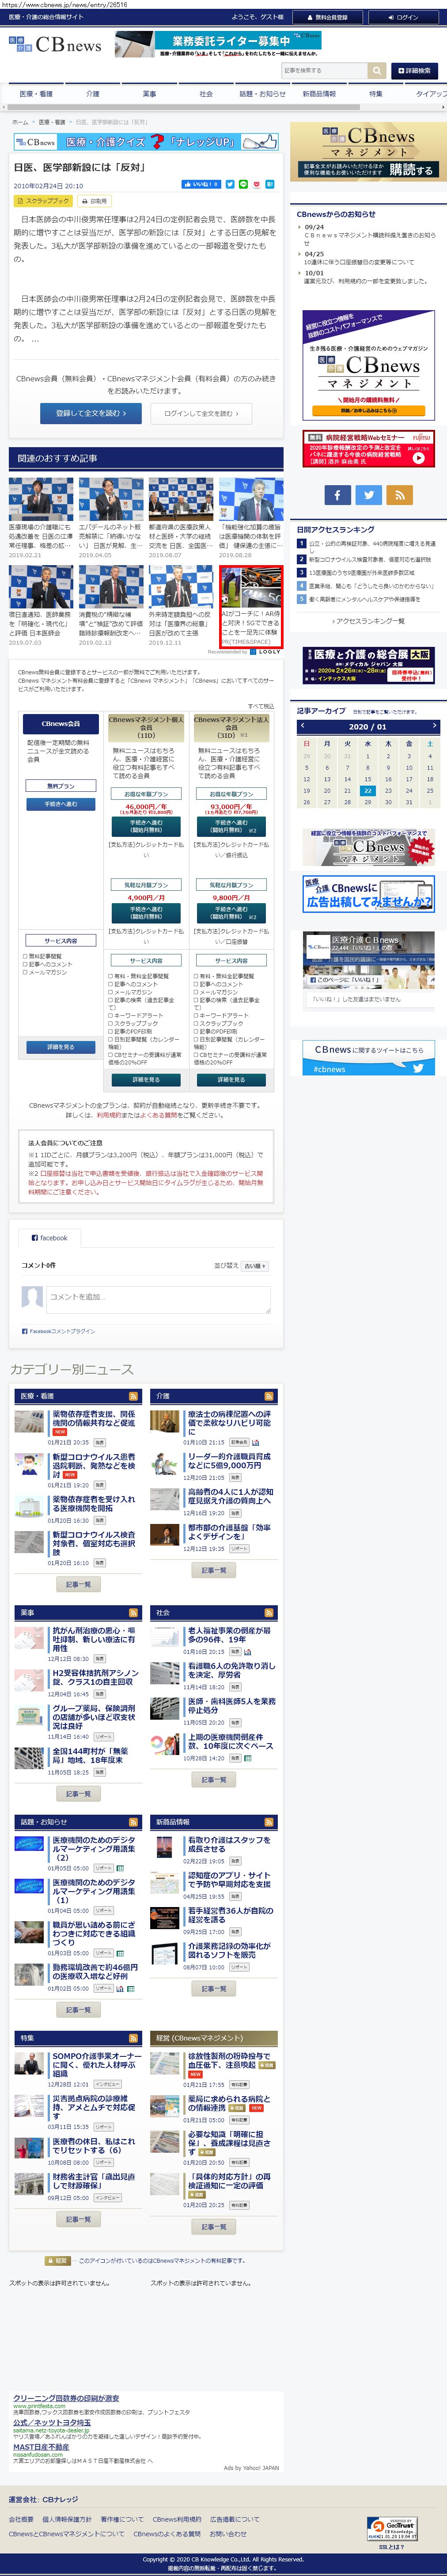Click the RSS icon in the 医療・看護 section header
Image resolution: width=447 pixels, height=2576 pixels.
(133, 1396)
